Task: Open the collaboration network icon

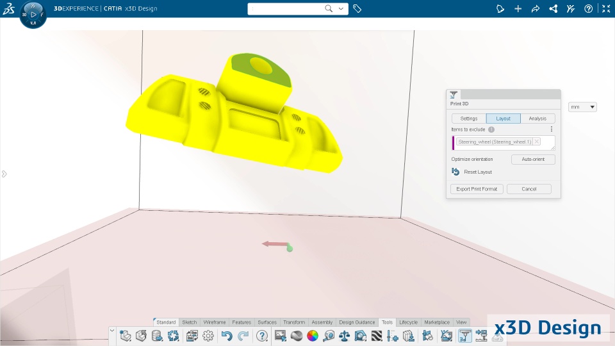Action: [553, 8]
